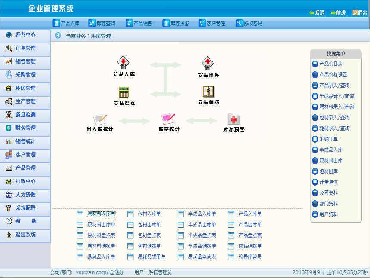Click the circular icon beside 当前业务
This screenshot has width=370, height=278.
click(58, 36)
